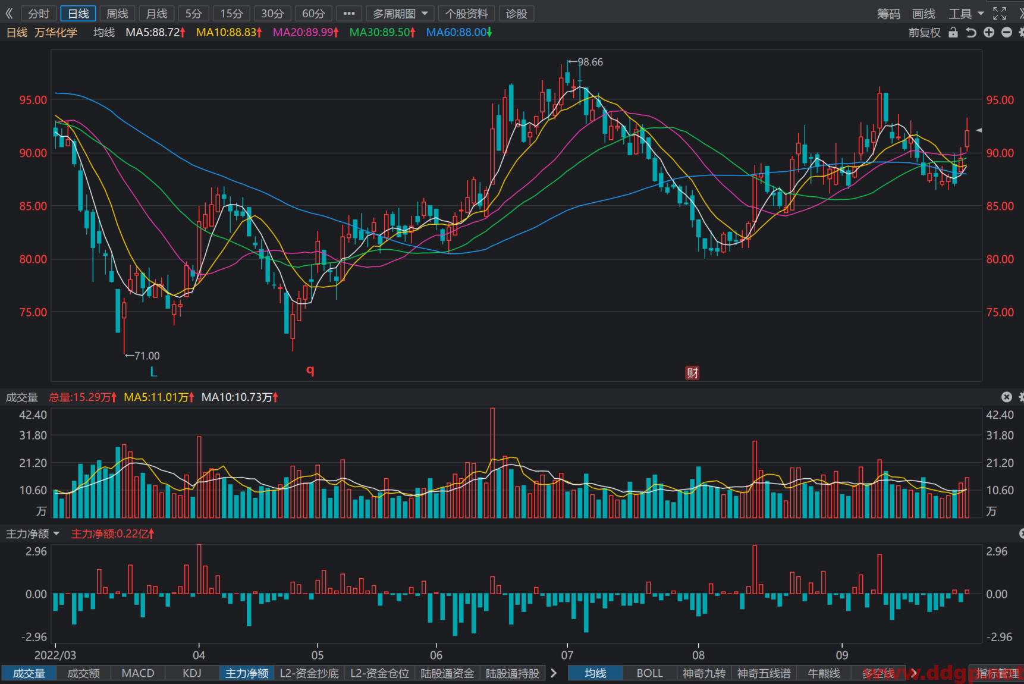
Task: Select the bottom 均线 main-chart tab
Action: [595, 673]
